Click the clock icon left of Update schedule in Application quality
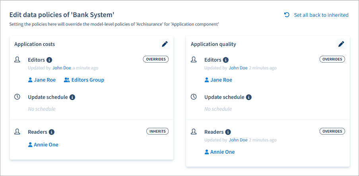 194,97
